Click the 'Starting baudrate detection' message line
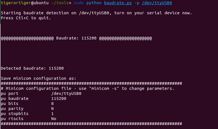 96,13
